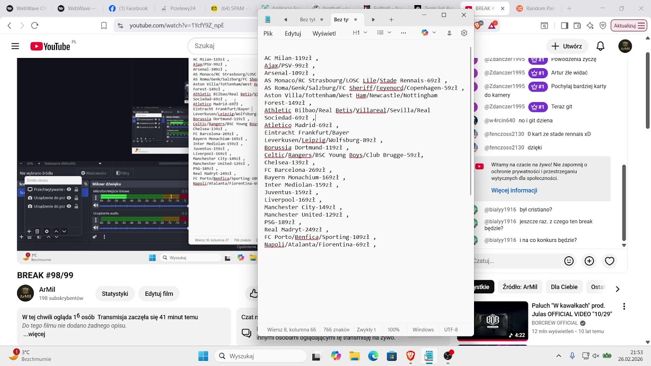Follow the Więcej informacji link in chat
Screen dimensions: 651x366
(514, 191)
